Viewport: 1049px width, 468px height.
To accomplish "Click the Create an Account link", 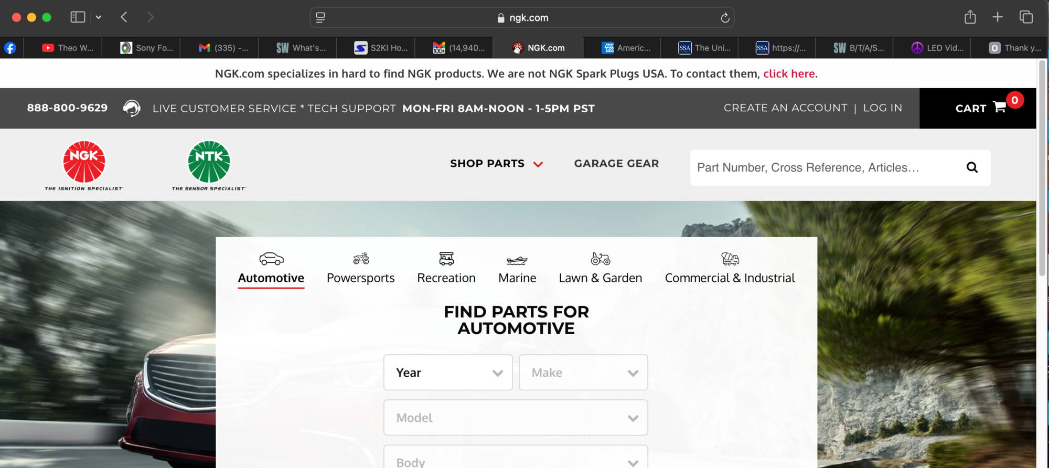I will (x=785, y=108).
